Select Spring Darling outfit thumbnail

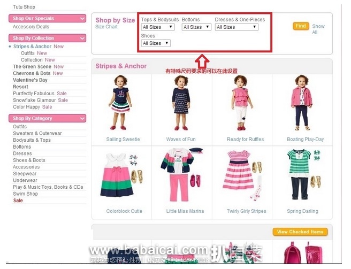click(304, 174)
